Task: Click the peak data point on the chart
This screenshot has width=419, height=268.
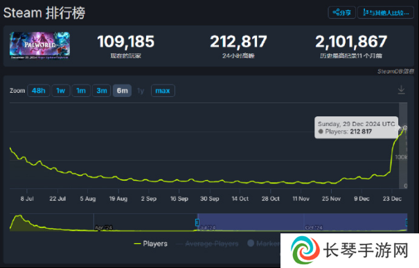Action: 405,127
